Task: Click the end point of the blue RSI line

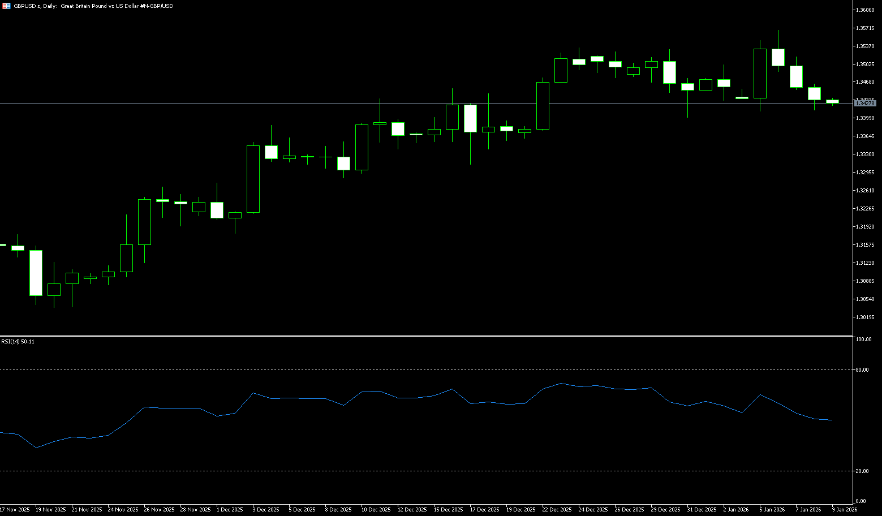Action: [x=832, y=420]
